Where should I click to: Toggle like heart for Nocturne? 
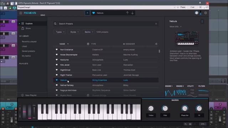coord(57,60)
